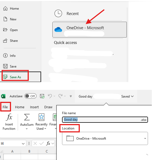Click the Excel app icon in title bar
This screenshot has height=160, width=152.
pos(3,96)
